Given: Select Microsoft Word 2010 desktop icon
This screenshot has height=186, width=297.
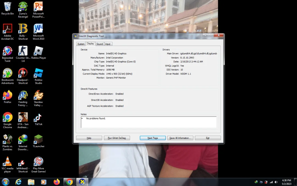Looking at the screenshot, I should point(38,32).
